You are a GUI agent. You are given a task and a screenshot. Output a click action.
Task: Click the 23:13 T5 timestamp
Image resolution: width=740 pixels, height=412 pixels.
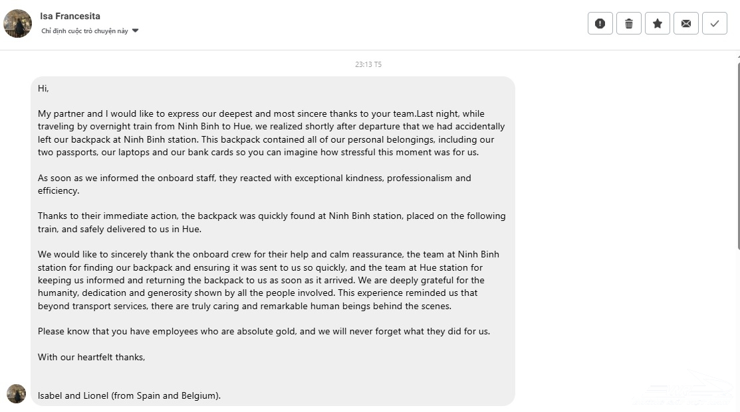(368, 64)
